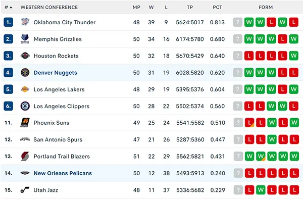Click the Los Angeles Lakers logo
303x199 pixels.
click(25, 89)
